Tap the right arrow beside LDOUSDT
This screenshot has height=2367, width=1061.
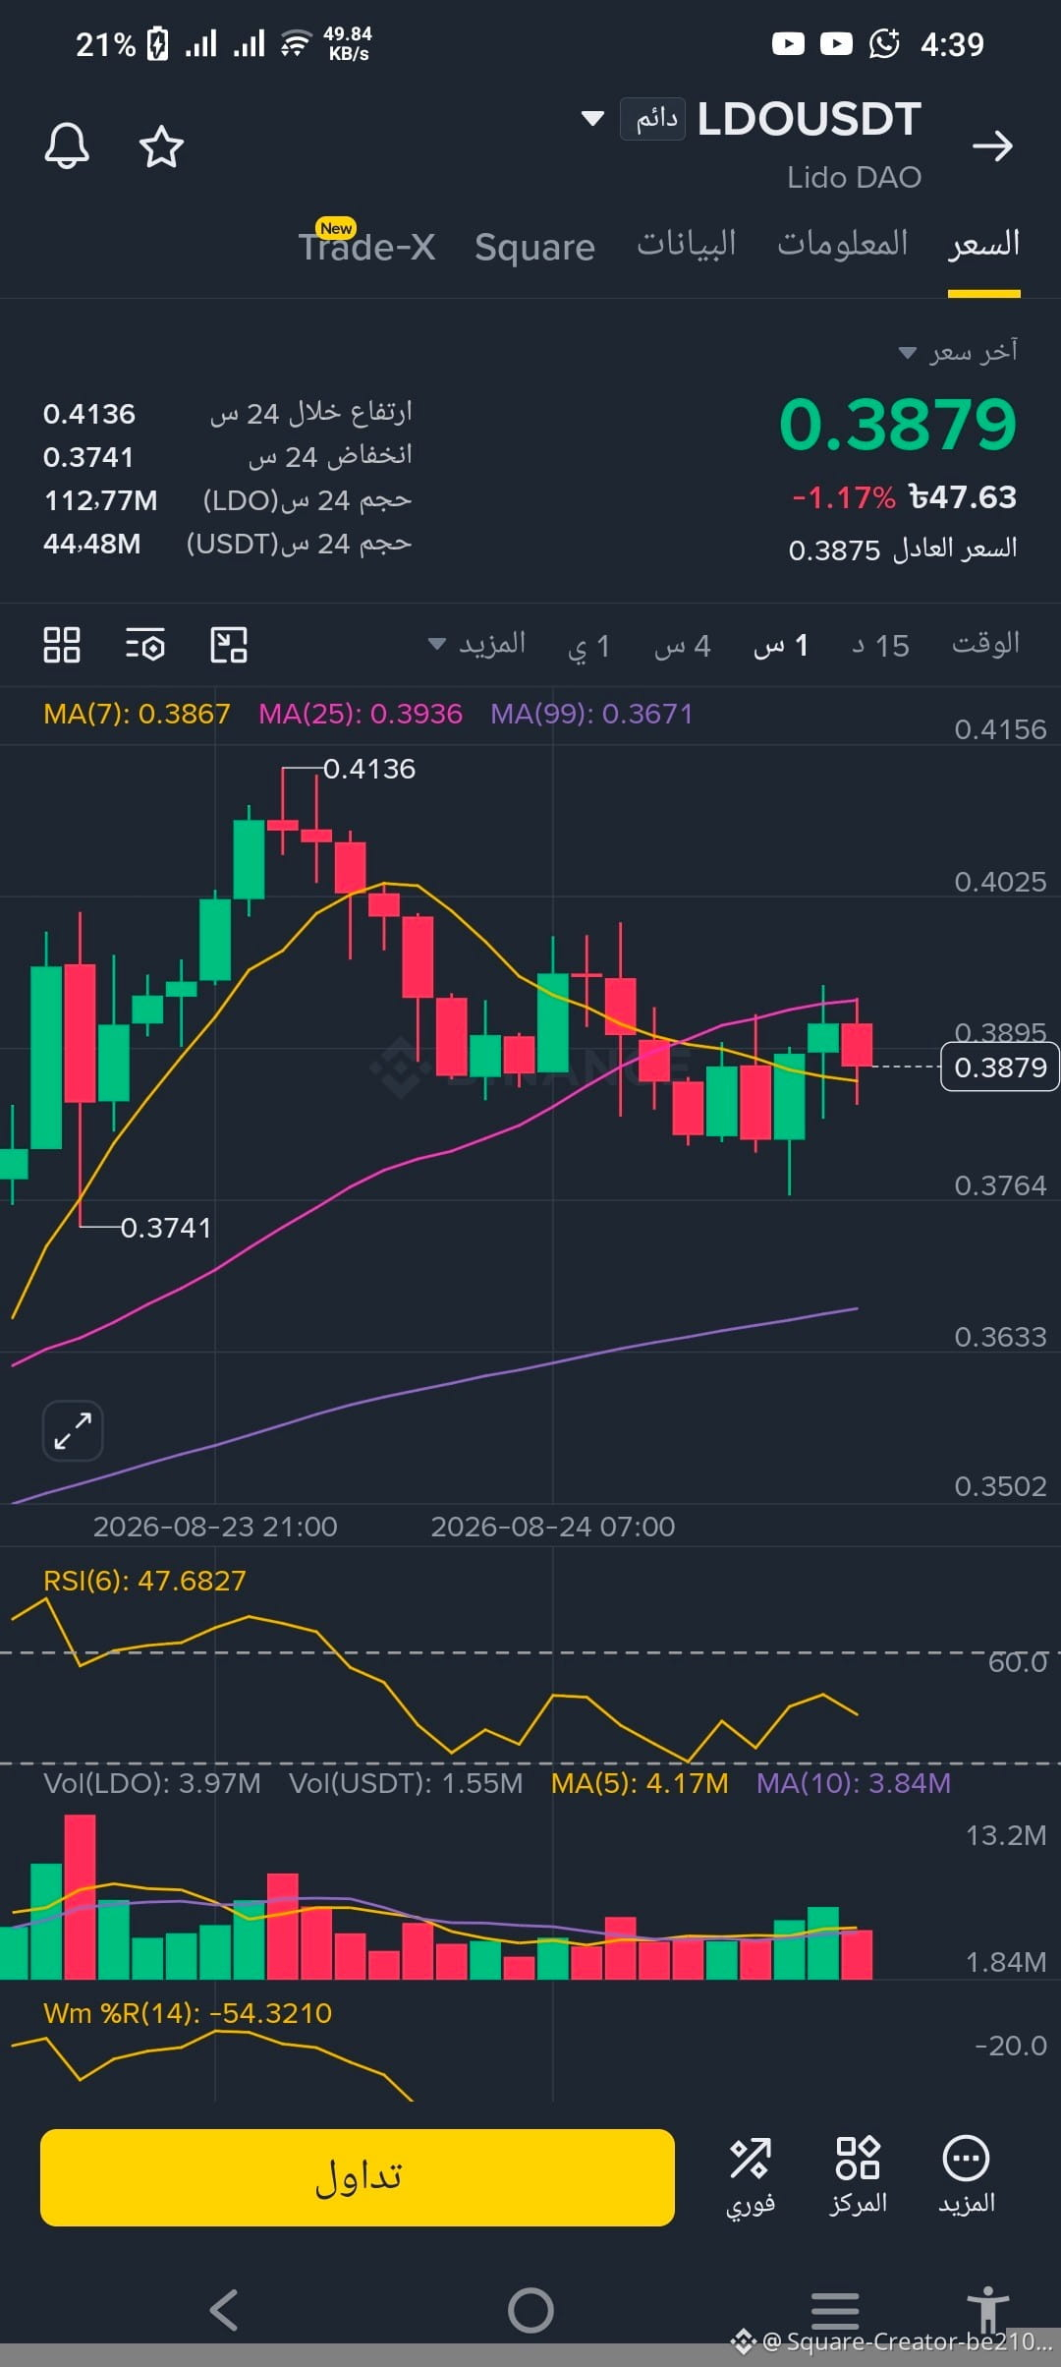click(x=992, y=145)
